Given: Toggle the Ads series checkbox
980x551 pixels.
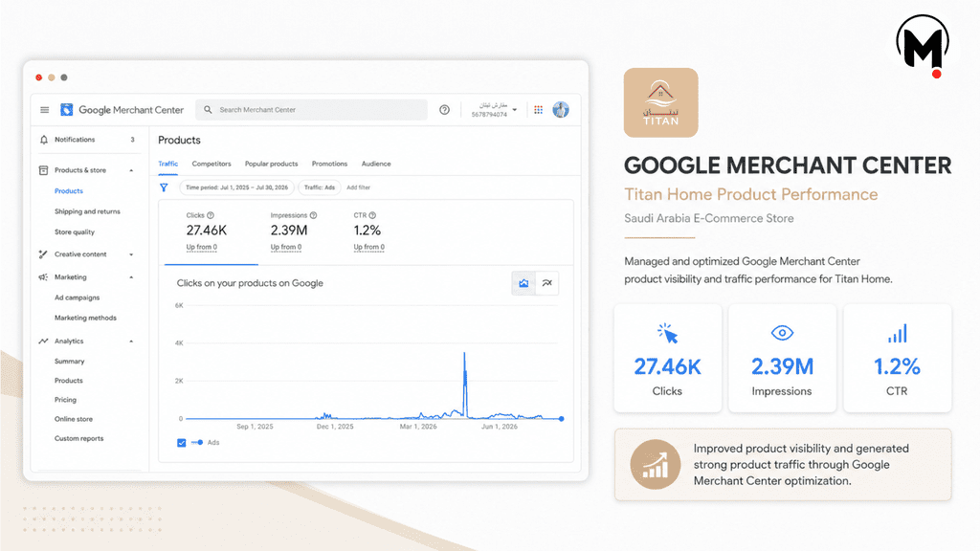Looking at the screenshot, I should [x=181, y=442].
